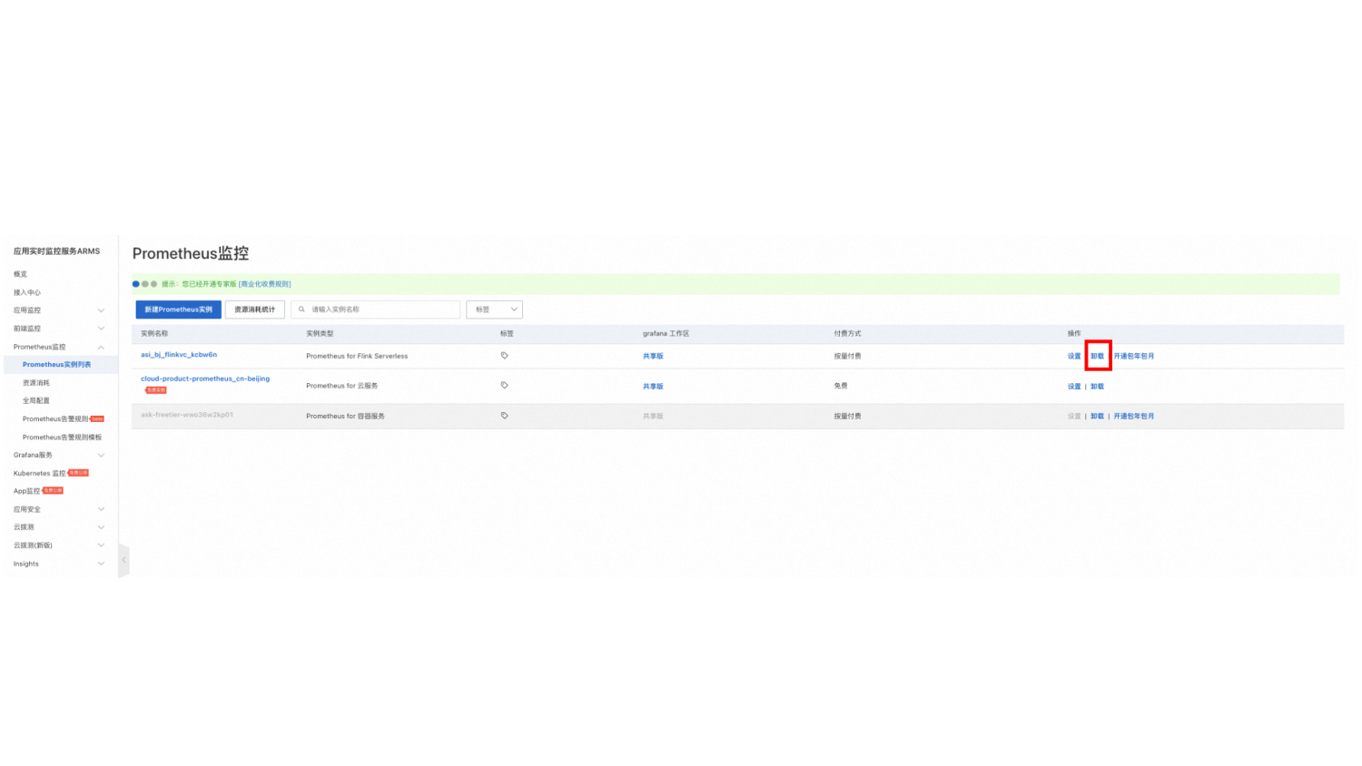Open instance asi_bj_flinkvc_kcbw6n
The height and width of the screenshot is (766, 1362).
(179, 355)
